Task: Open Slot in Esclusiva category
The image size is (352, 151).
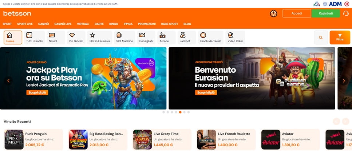Action: (x=100, y=37)
